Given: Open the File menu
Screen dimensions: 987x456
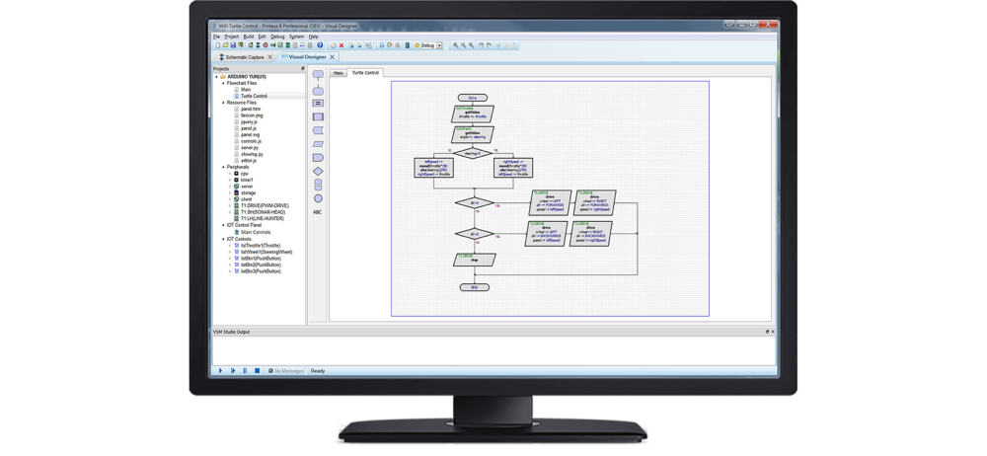Looking at the screenshot, I should [216, 37].
